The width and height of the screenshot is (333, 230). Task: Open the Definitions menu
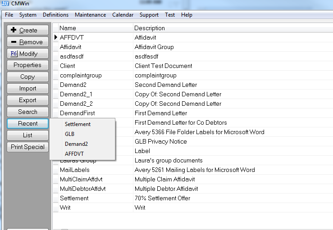[55, 15]
